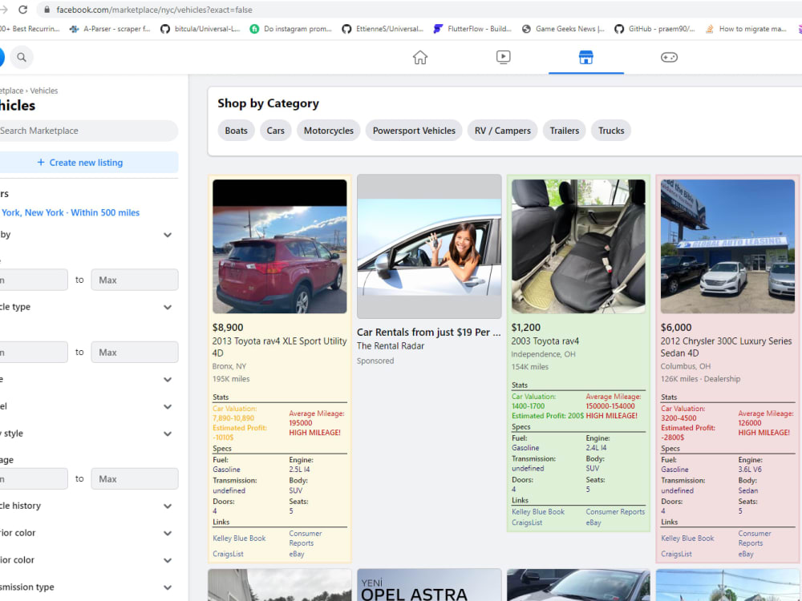Click the Max mileage field above Vehicle history

click(x=135, y=479)
